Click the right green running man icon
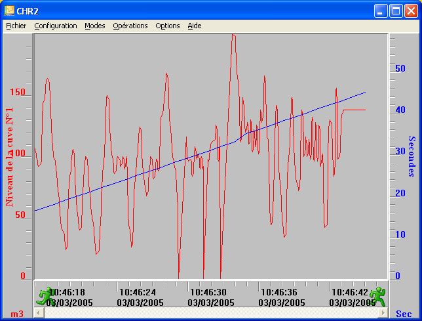 click(377, 296)
